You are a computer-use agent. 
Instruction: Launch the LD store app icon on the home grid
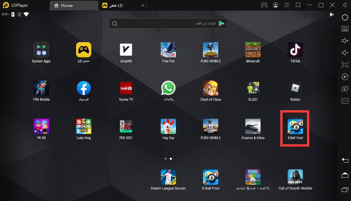pyautogui.click(x=83, y=50)
